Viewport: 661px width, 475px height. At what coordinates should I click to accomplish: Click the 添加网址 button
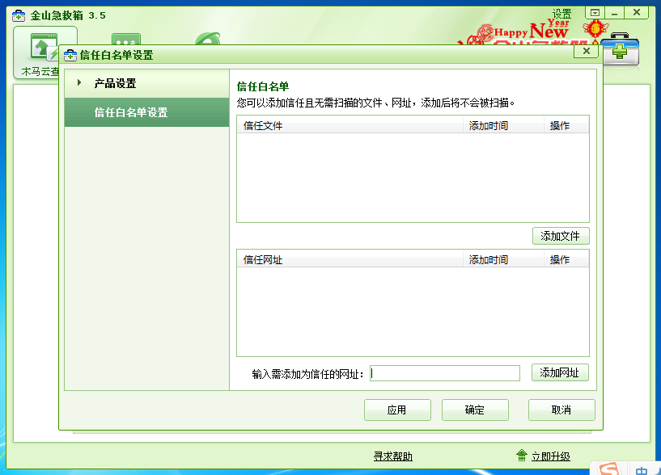click(560, 372)
